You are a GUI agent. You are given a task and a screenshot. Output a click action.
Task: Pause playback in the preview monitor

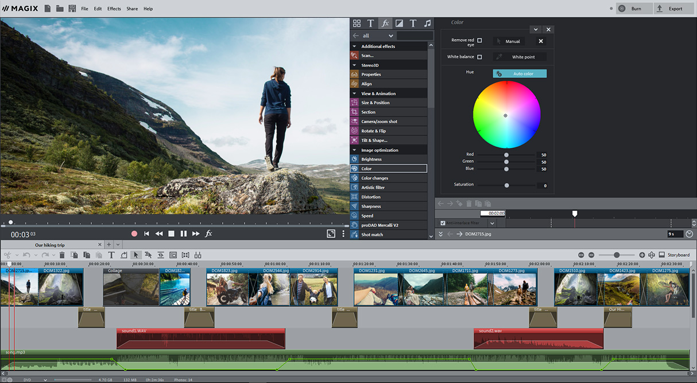(184, 234)
